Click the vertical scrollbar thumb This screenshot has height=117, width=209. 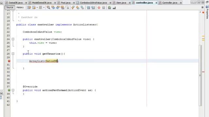coord(200,75)
